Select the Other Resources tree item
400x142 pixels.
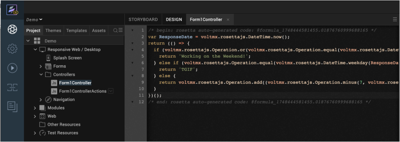click(64, 125)
